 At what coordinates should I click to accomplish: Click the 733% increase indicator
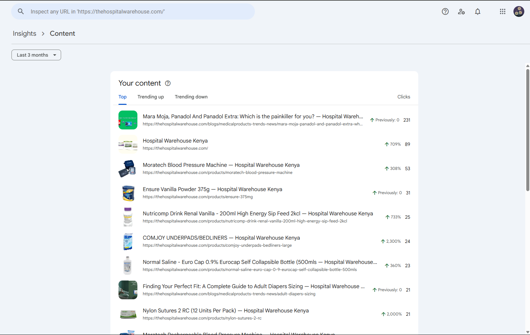393,217
